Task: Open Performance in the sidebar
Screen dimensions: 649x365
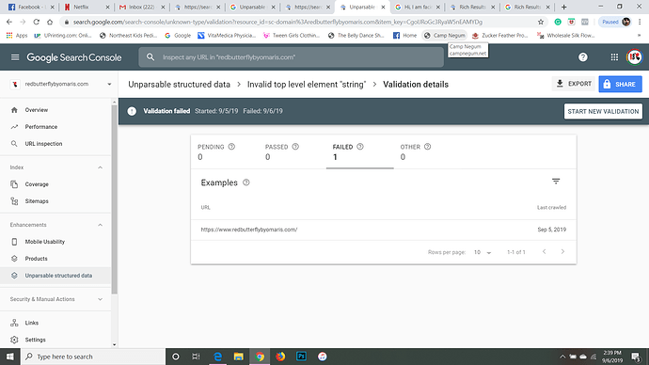Action: [55, 127]
